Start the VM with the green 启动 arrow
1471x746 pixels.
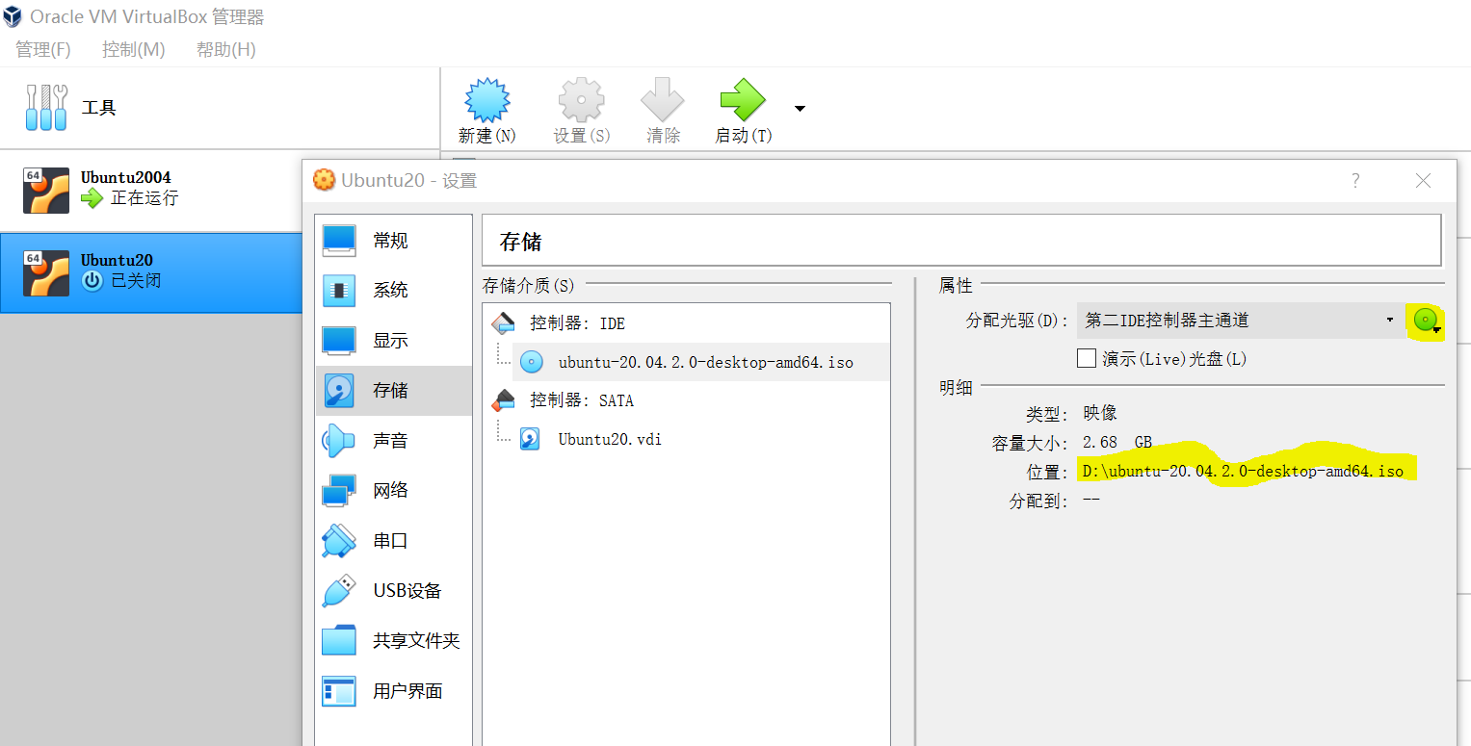coord(742,101)
